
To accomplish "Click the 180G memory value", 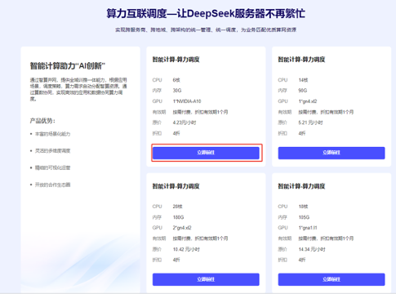I will [x=178, y=217].
